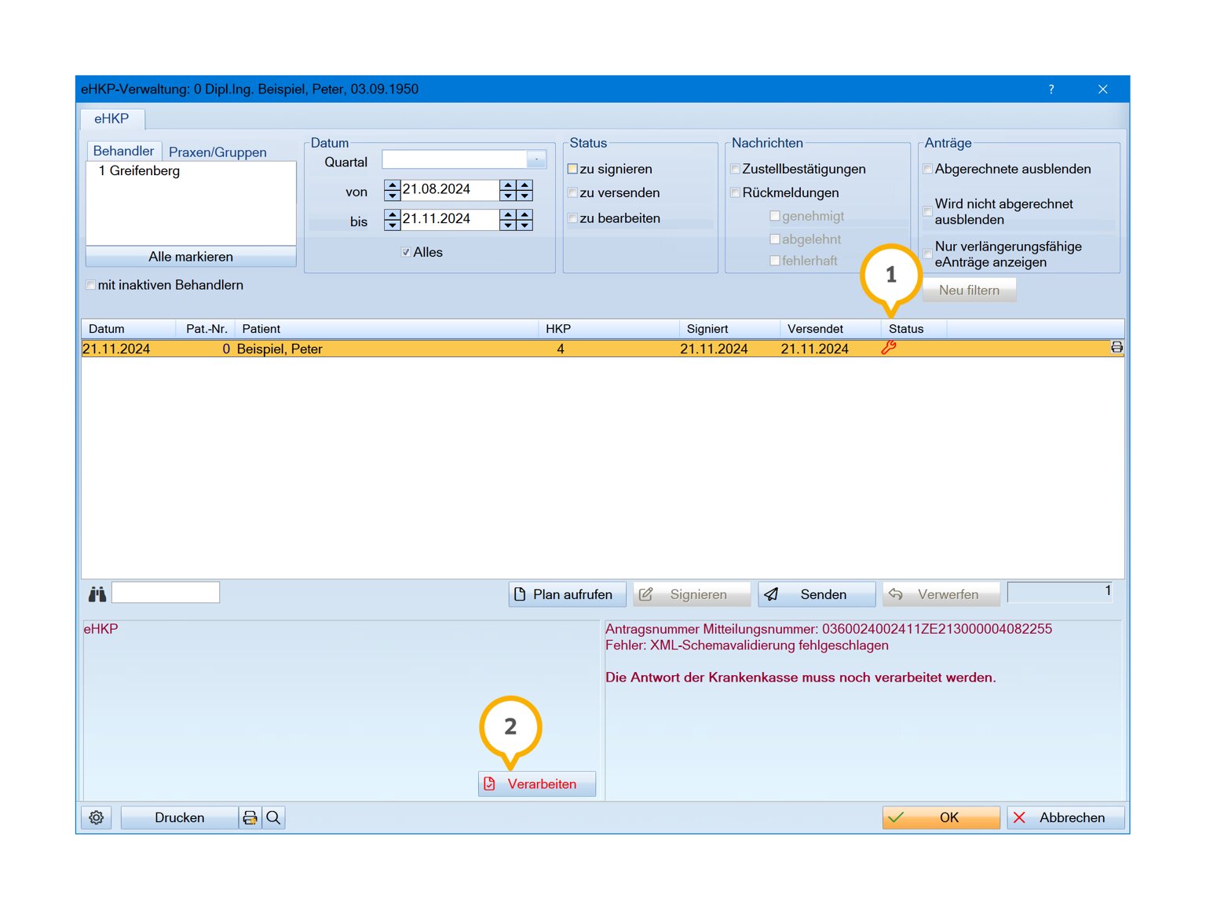Toggle the 'Alles' date checkbox
Screen dimensions: 1206x910
point(406,252)
